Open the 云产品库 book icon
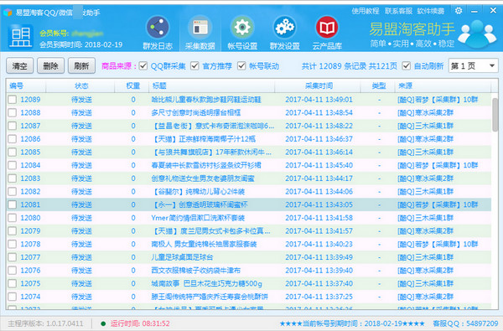This screenshot has width=503, height=331. pos(327,28)
